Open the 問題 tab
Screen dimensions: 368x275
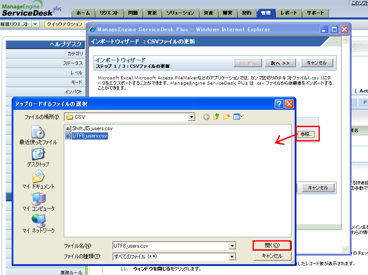point(133,13)
